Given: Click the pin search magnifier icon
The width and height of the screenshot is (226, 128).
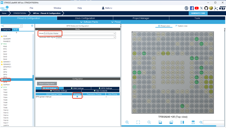Looking at the screenshot, I should coord(201,122).
